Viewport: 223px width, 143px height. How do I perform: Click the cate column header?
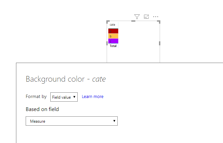[x=112, y=25]
